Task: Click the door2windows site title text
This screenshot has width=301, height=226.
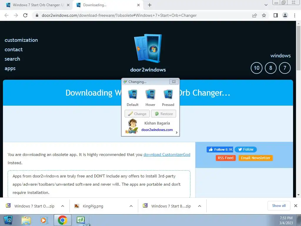Action: 148,70
